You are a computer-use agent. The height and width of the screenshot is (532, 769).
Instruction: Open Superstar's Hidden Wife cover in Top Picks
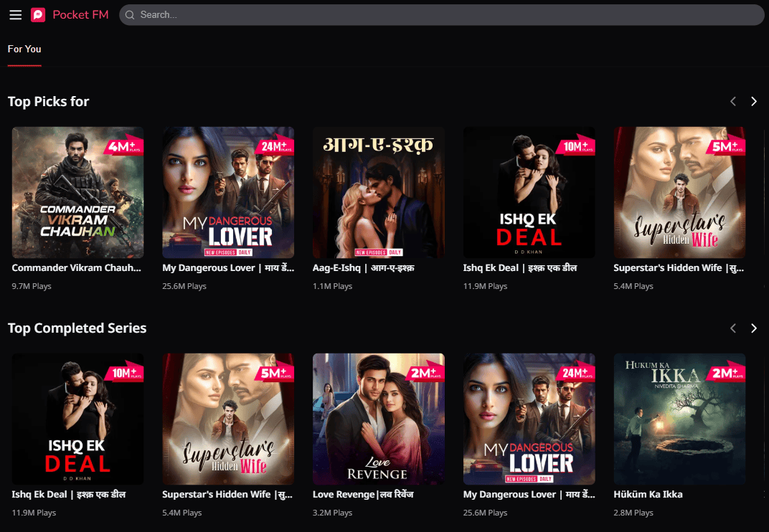coord(679,193)
